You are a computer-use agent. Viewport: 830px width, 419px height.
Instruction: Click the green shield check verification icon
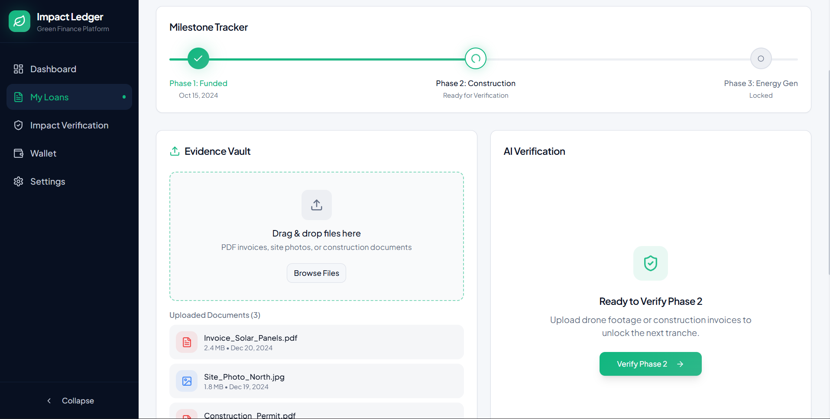(651, 263)
